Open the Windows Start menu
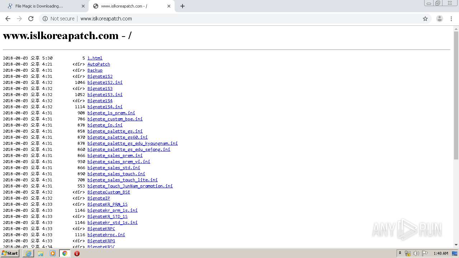This screenshot has width=459, height=258. click(10, 253)
